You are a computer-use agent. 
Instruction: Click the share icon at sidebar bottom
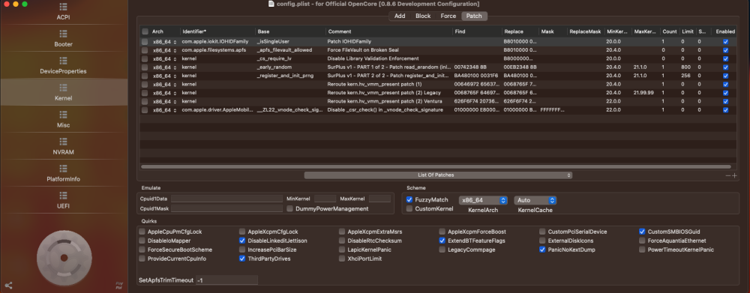(x=8, y=286)
